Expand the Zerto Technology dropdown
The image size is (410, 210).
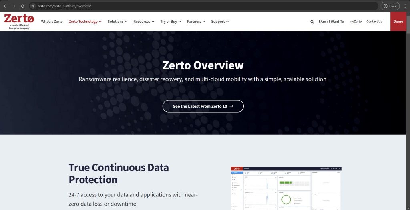click(85, 22)
